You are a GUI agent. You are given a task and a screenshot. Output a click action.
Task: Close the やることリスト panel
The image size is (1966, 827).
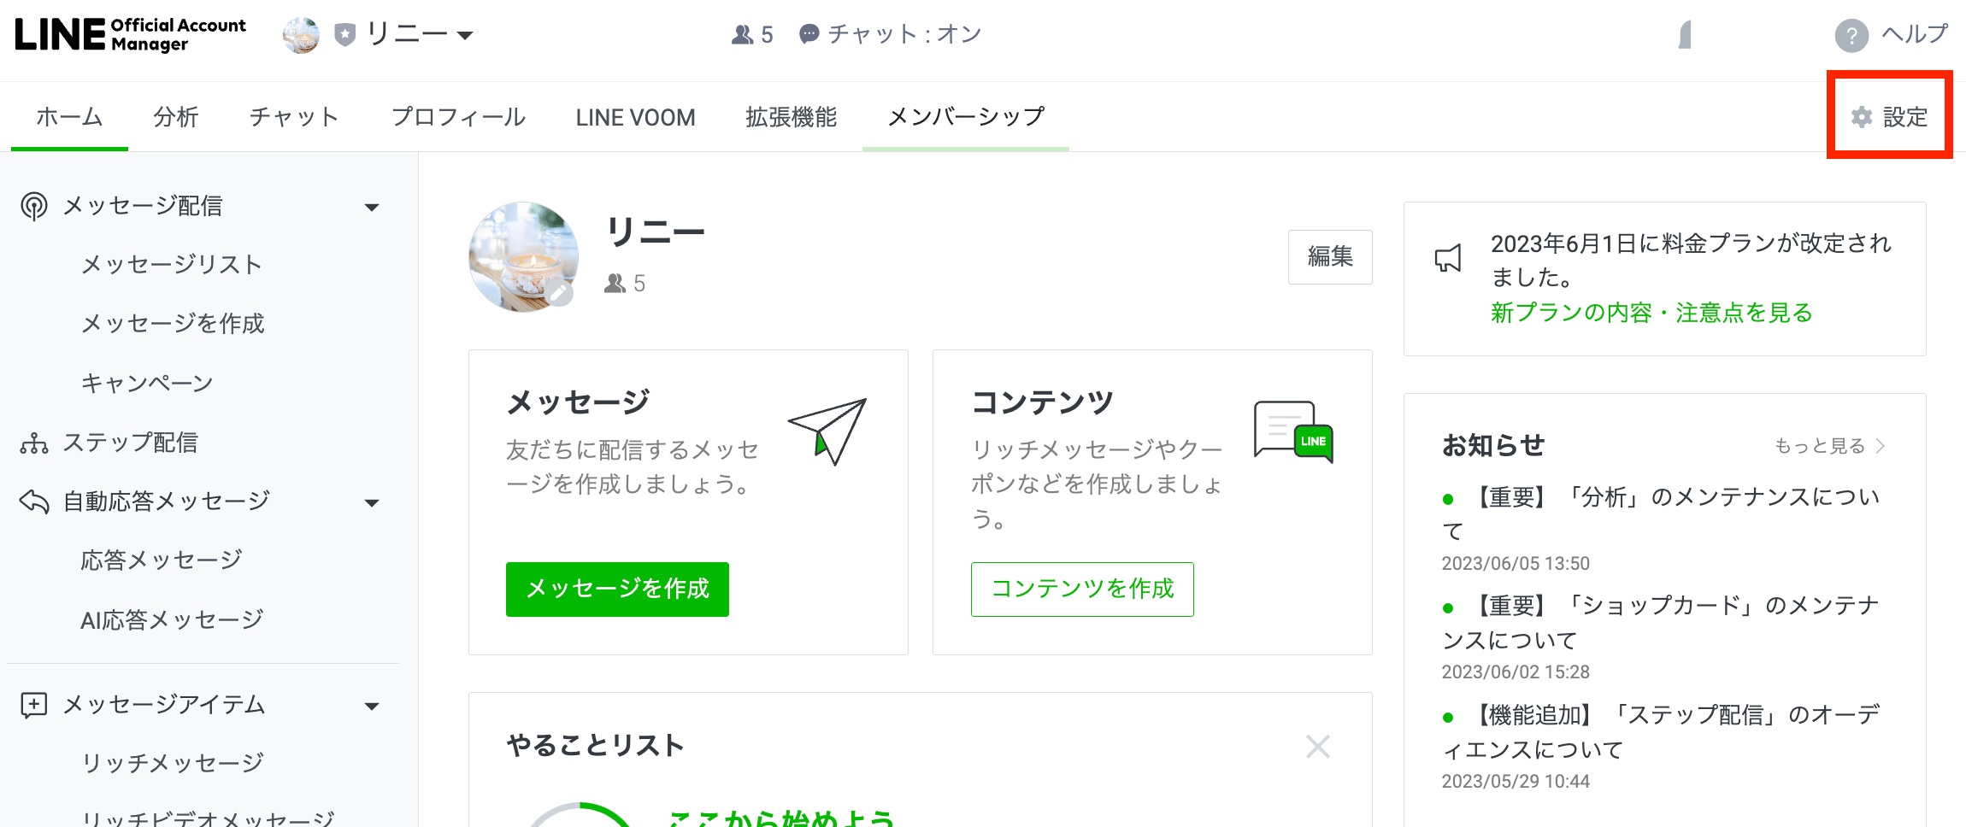click(1317, 747)
